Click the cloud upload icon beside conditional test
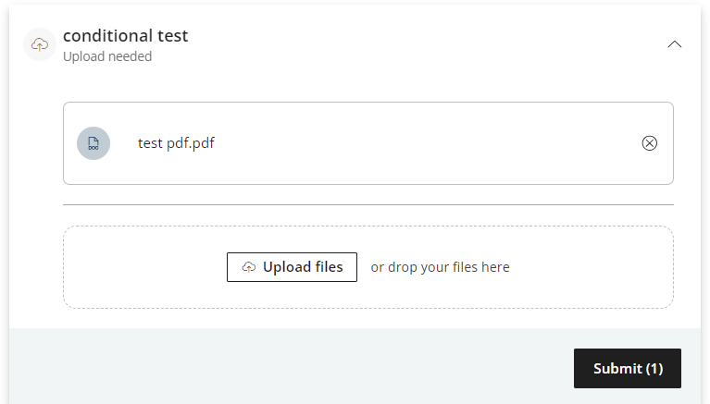The height and width of the screenshot is (404, 710). tap(40, 44)
